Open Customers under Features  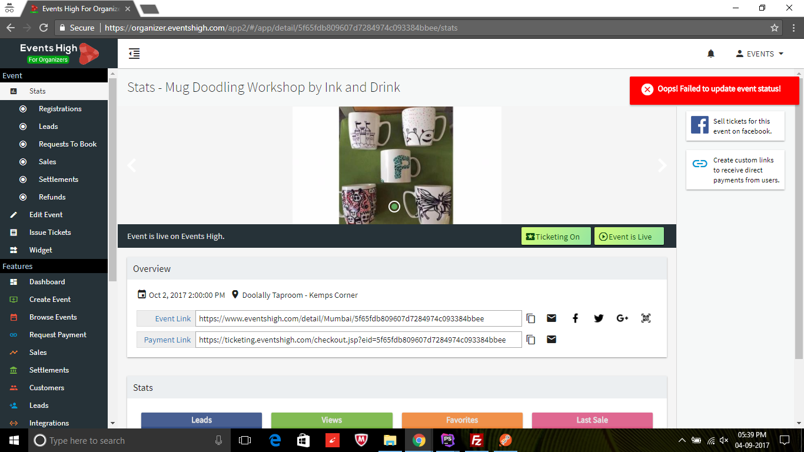coord(54,388)
